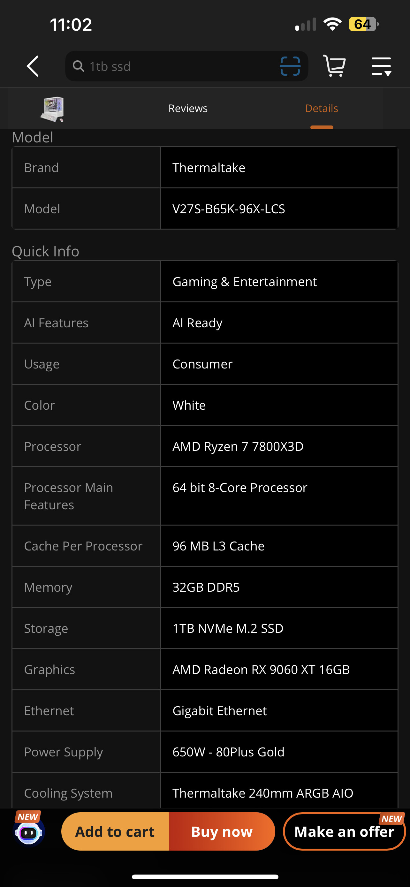Select the Details tab
The width and height of the screenshot is (410, 887).
point(322,109)
